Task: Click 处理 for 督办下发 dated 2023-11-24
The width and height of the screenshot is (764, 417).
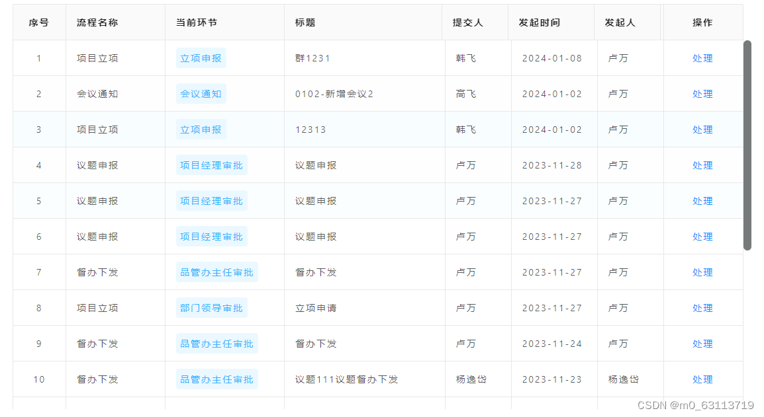Action: pyautogui.click(x=702, y=344)
